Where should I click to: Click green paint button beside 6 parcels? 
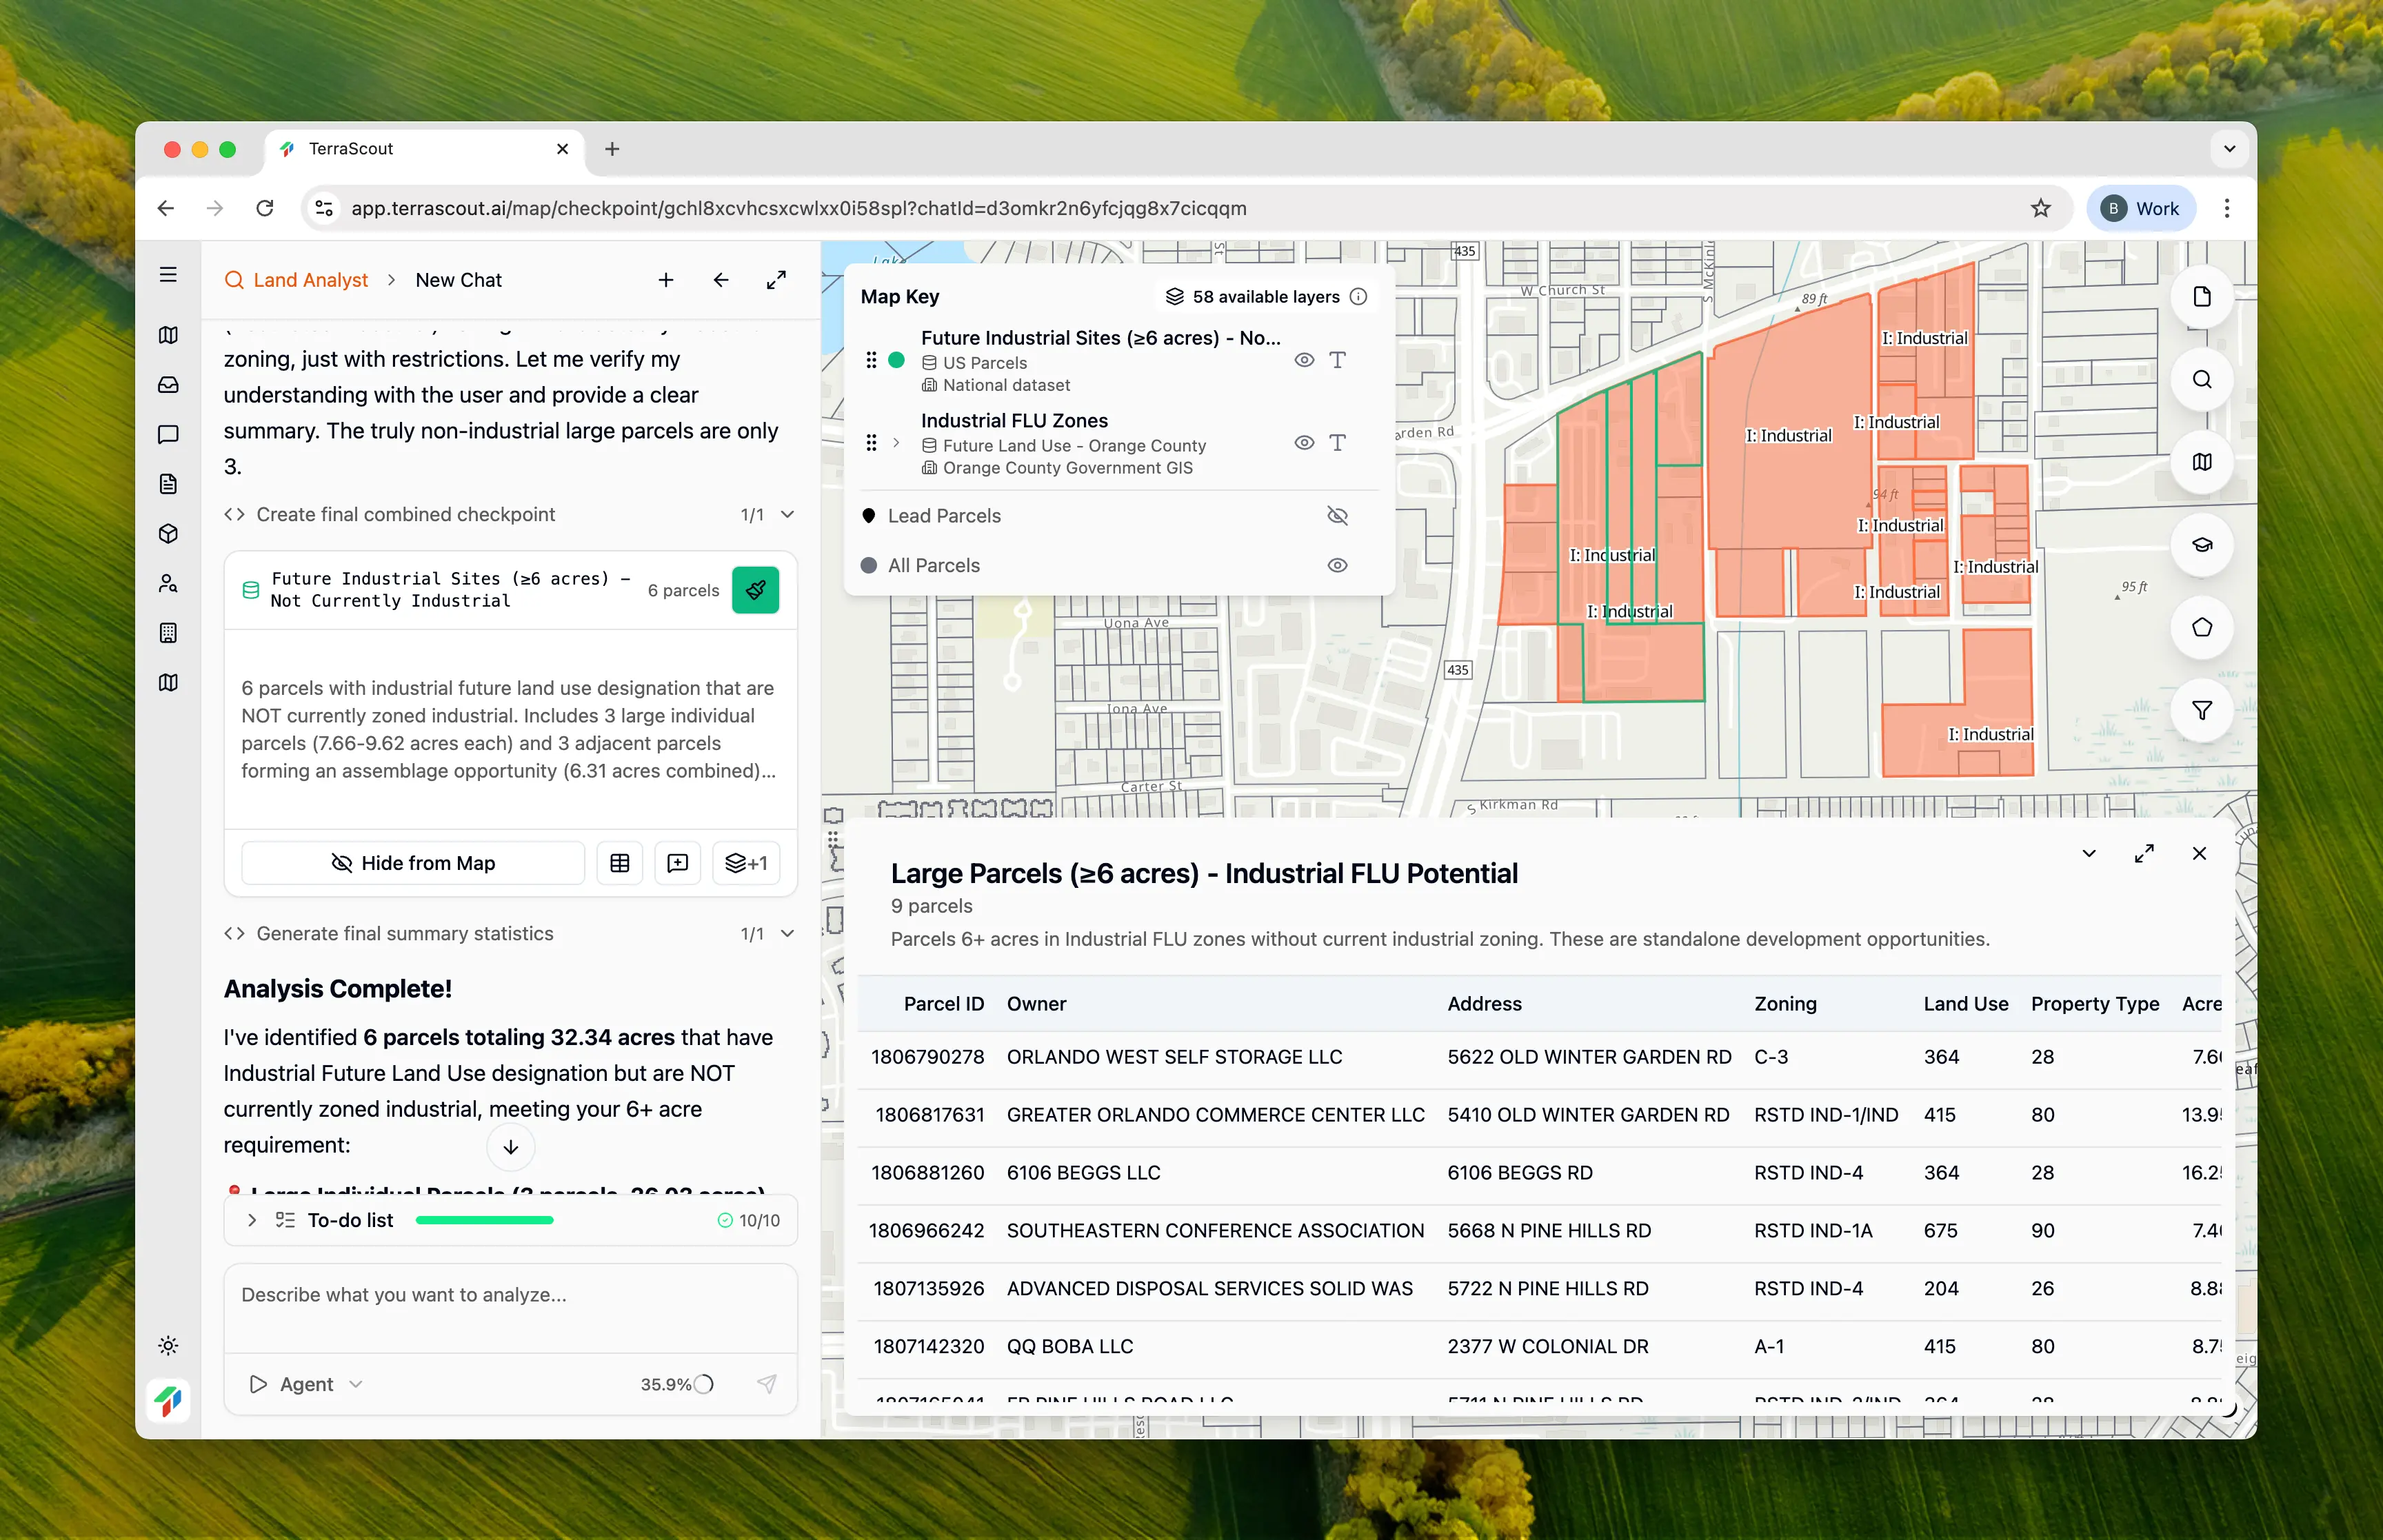[755, 590]
